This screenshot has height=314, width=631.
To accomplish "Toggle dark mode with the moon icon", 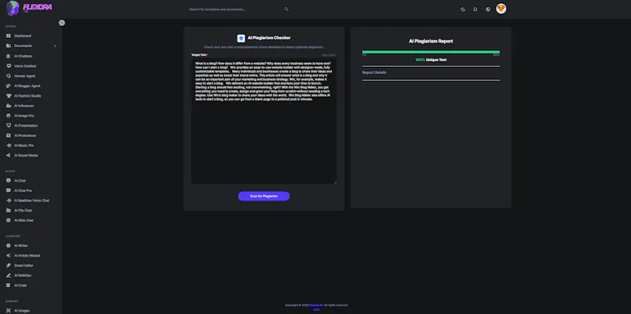I will click(463, 9).
